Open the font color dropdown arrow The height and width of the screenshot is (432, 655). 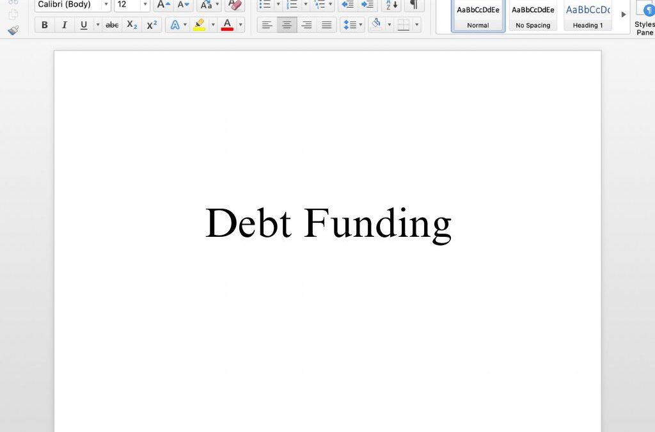coord(241,25)
